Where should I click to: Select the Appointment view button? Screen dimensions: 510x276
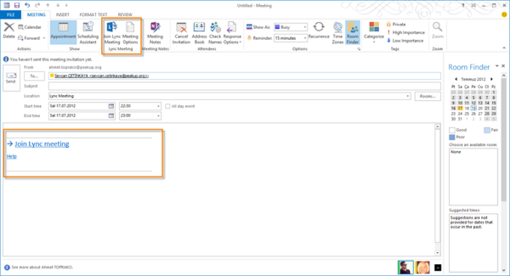click(x=63, y=33)
